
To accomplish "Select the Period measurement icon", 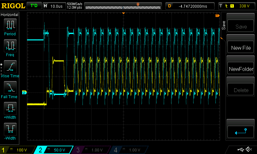I will pyautogui.click(x=10, y=26).
